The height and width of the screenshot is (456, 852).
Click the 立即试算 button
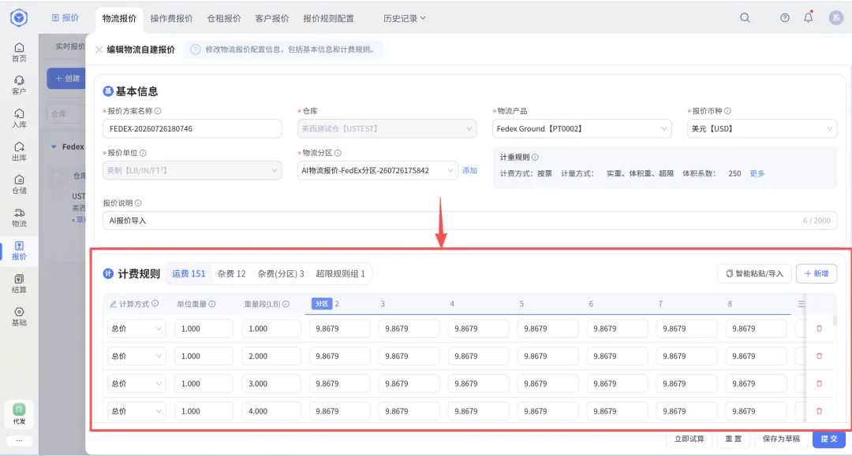click(x=689, y=439)
